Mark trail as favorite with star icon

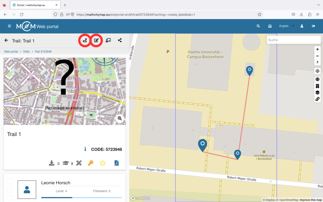[x=103, y=163]
